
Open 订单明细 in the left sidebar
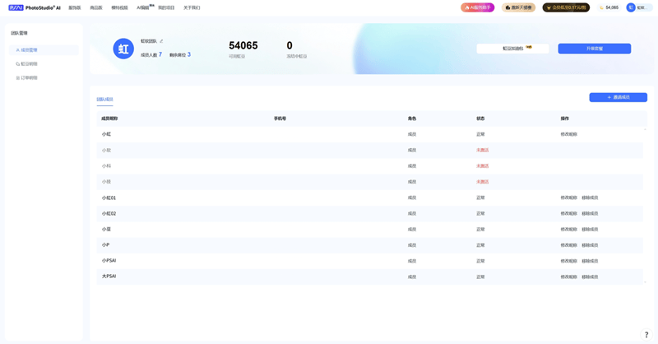coord(27,78)
